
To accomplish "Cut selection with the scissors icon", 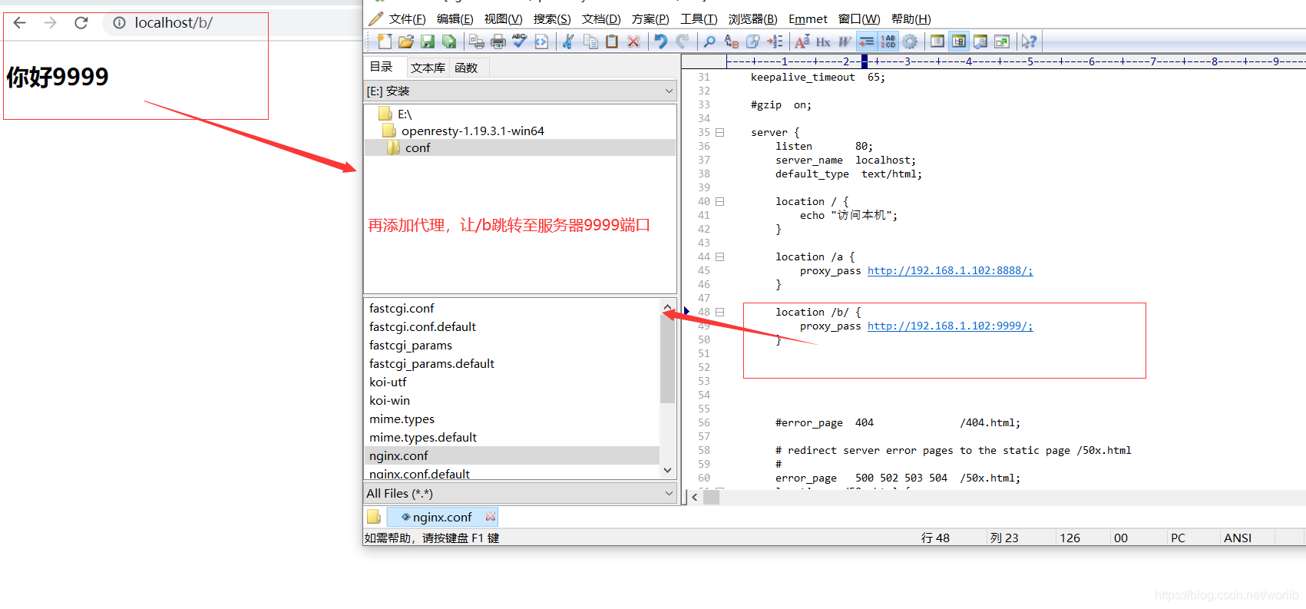I will coord(568,41).
